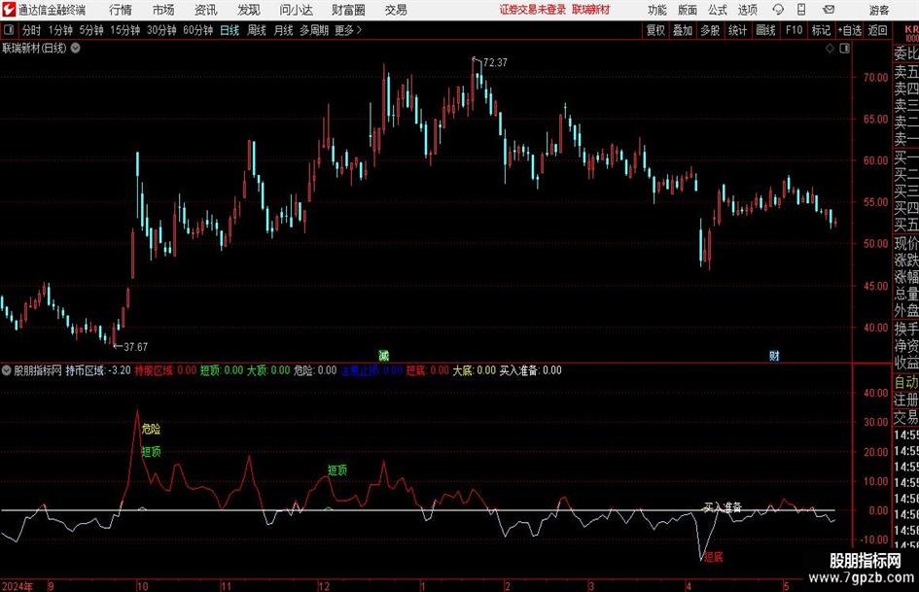This screenshot has height=592, width=919.
Task: Open the 版面 menu
Action: (x=688, y=10)
